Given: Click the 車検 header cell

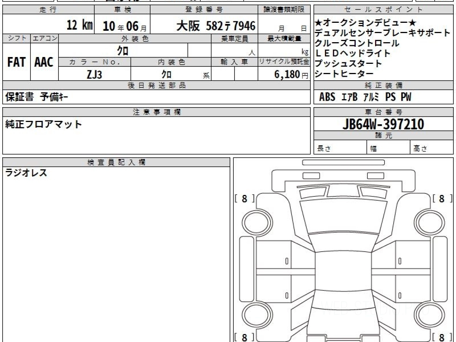Looking at the screenshot, I should [x=122, y=10].
